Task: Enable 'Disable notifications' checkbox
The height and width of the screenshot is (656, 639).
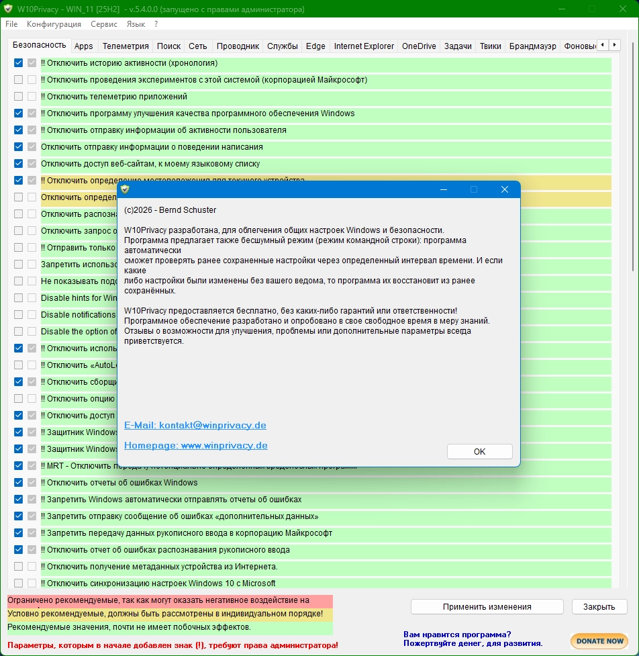Action: point(18,314)
